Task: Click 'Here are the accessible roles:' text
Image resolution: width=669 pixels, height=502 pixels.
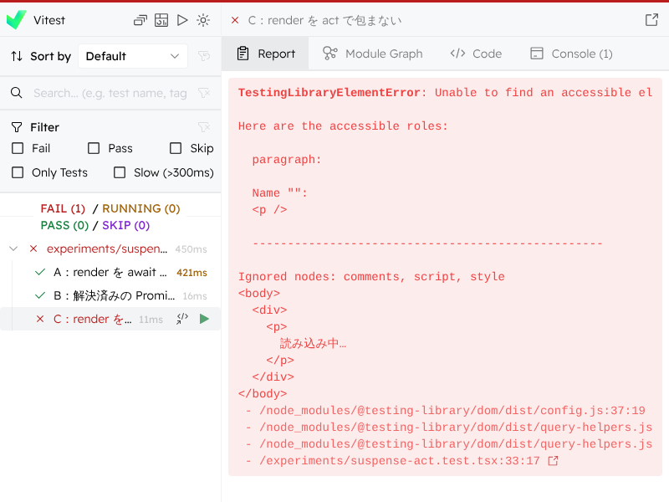Action: [x=343, y=126]
